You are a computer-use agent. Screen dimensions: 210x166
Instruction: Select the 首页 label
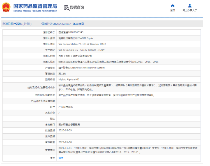click(x=173, y=10)
